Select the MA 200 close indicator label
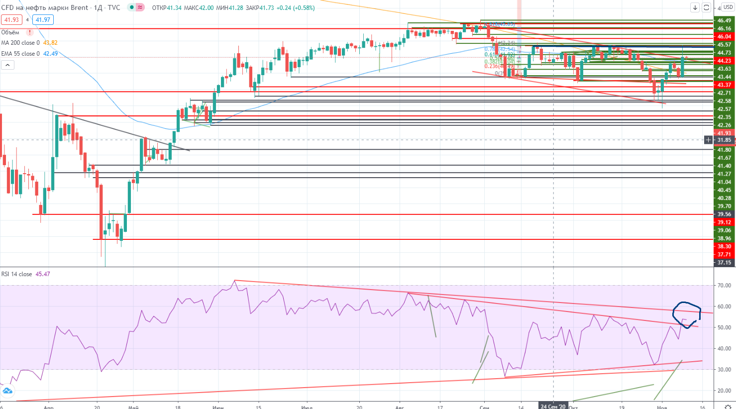Image resolution: width=736 pixels, height=409 pixels. [20, 43]
